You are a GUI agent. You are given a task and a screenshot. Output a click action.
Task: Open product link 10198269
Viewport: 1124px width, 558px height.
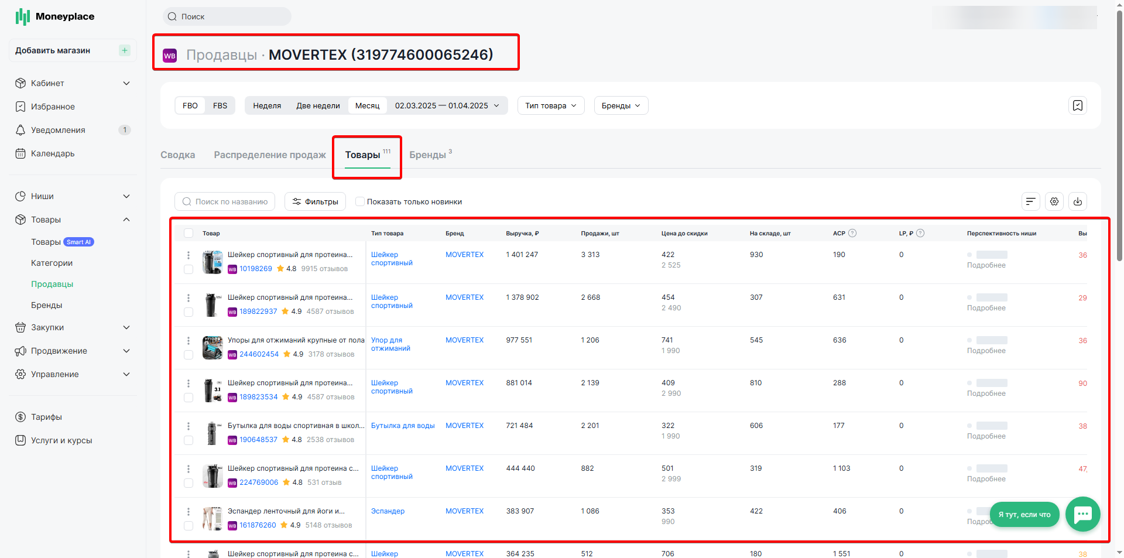pos(256,269)
